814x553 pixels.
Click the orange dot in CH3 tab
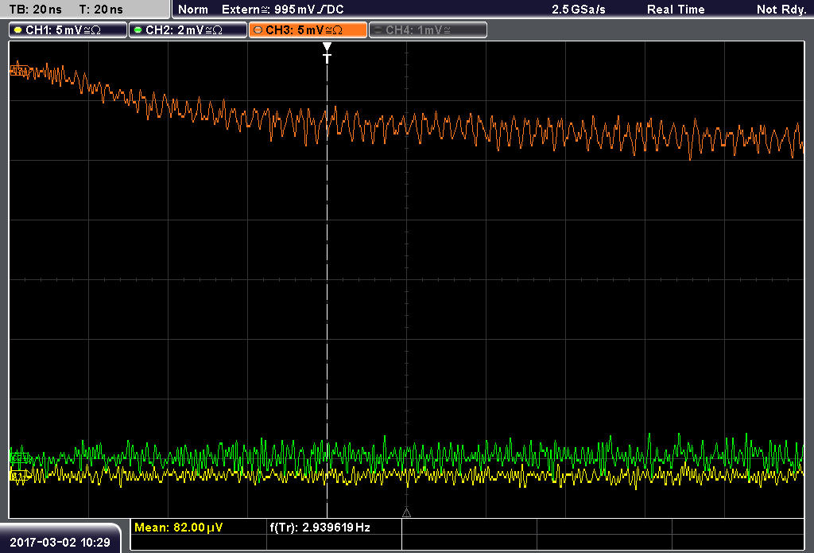pos(258,30)
